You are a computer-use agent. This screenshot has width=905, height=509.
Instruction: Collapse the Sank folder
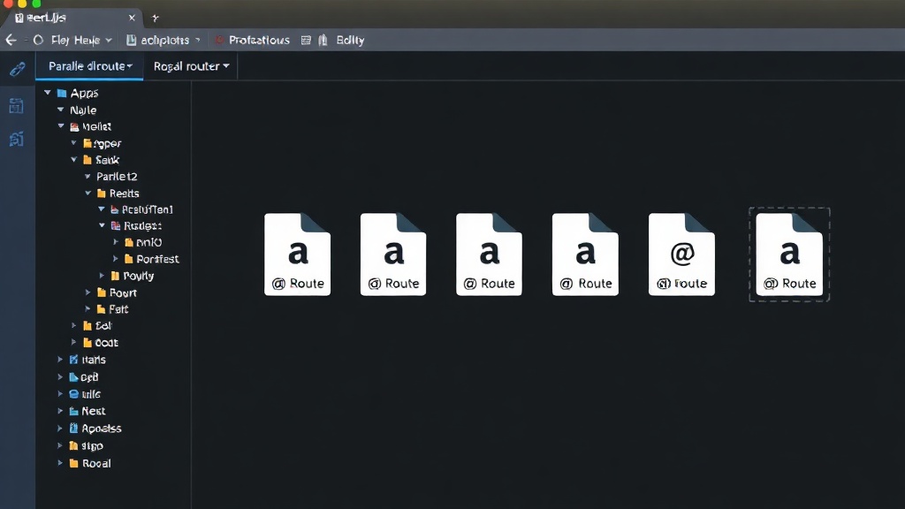pyautogui.click(x=74, y=159)
